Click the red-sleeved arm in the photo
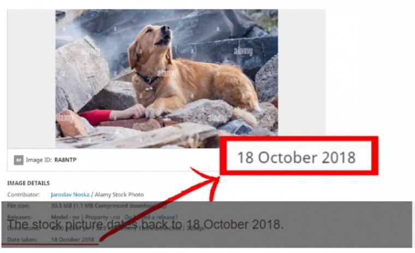The image size is (415, 253). (x=111, y=114)
